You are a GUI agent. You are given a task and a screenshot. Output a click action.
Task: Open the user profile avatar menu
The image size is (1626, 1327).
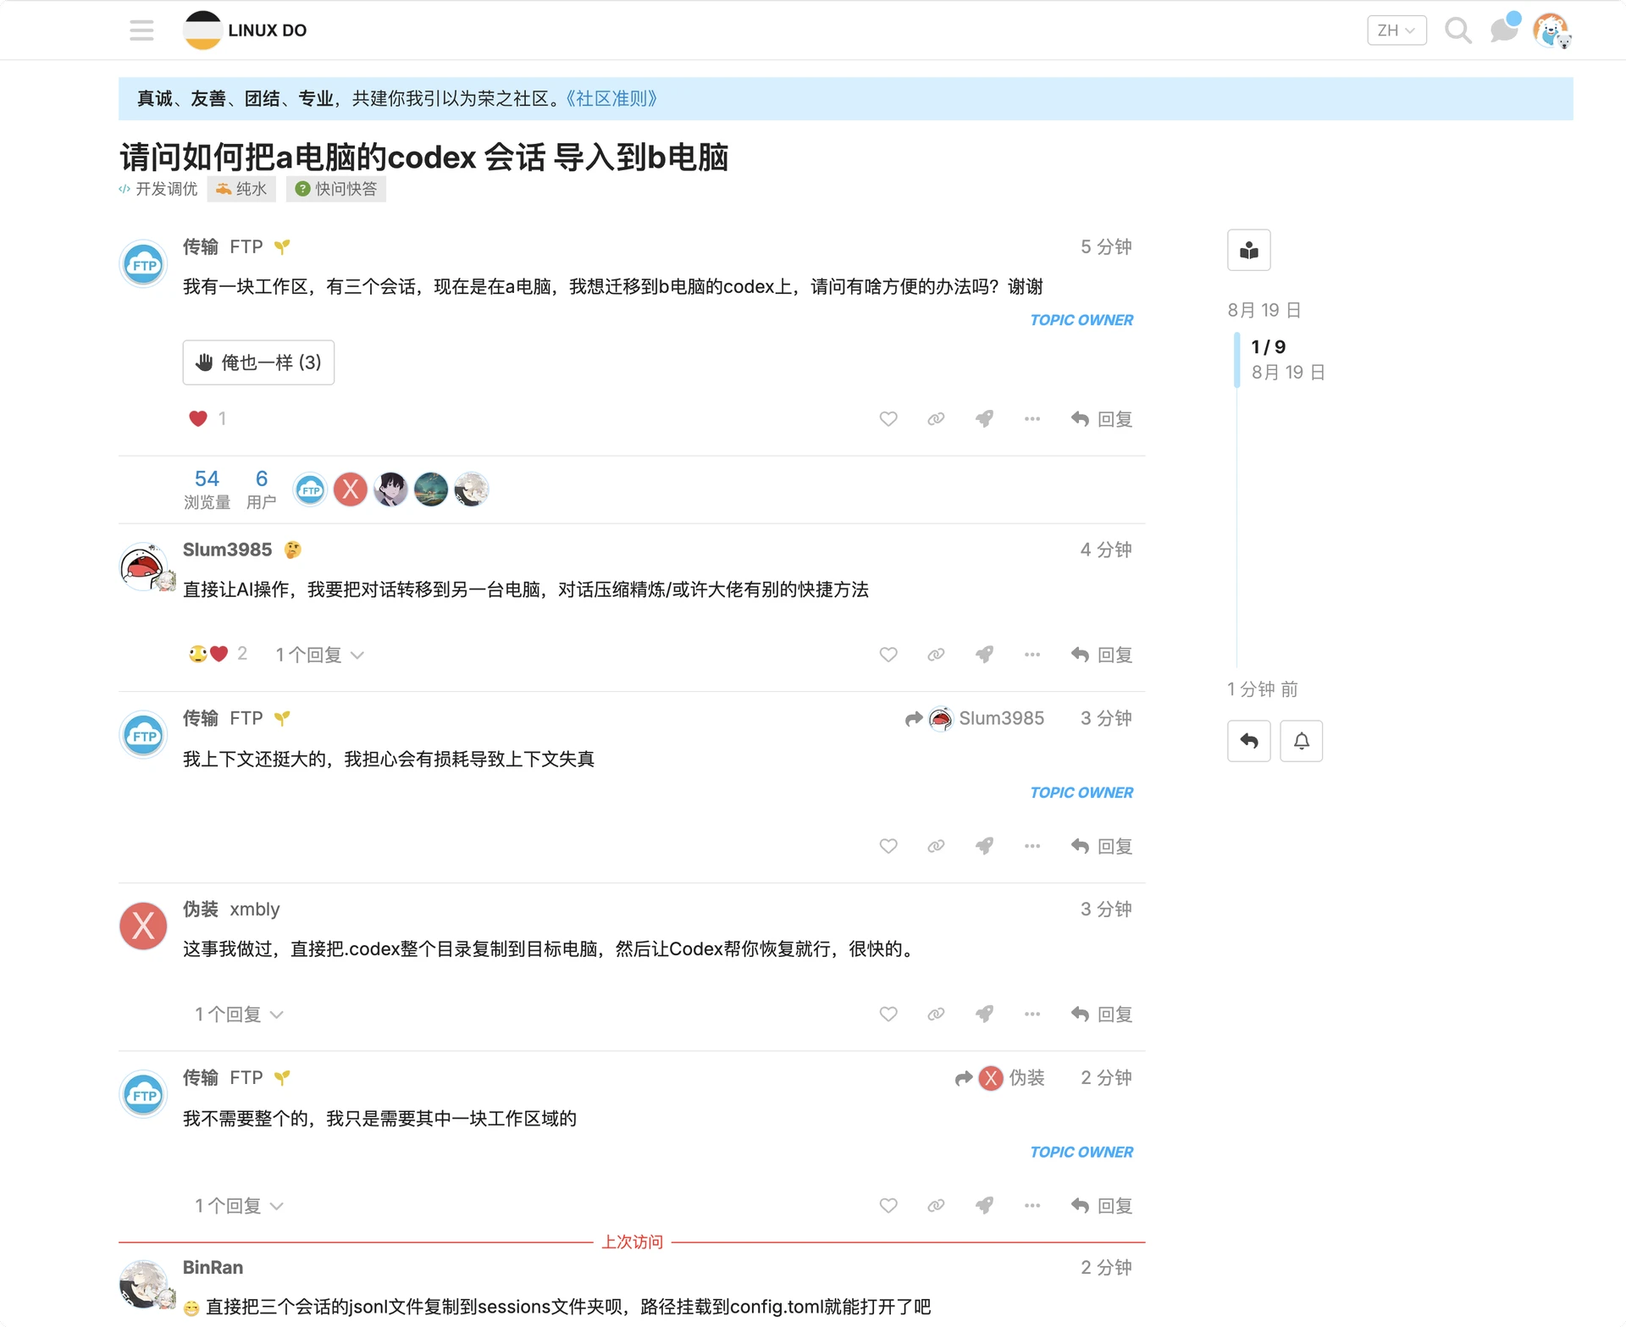(1551, 30)
